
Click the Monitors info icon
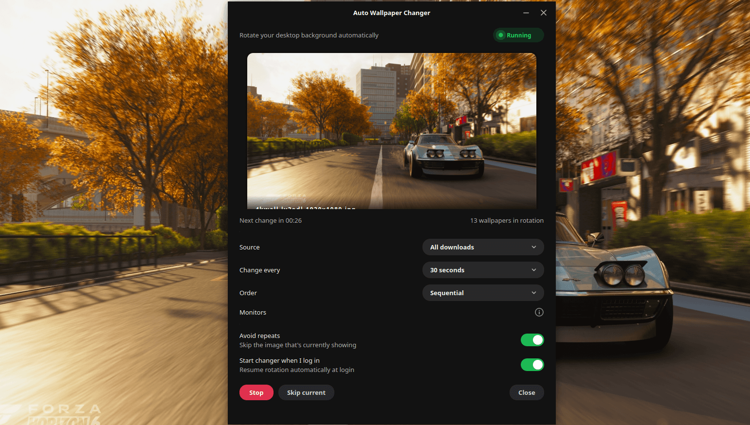click(539, 312)
